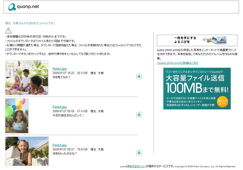Open the Party5.jpg file link

60,145
